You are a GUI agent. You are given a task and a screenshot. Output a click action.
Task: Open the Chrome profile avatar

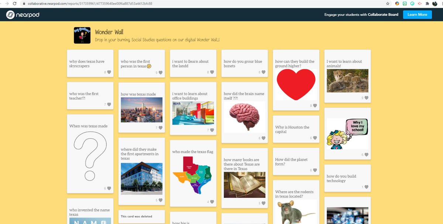click(435, 3)
